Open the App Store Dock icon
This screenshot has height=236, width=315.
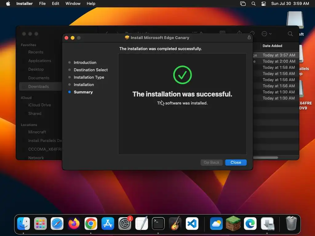(108, 223)
